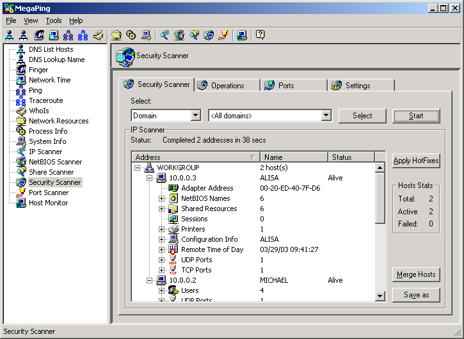
Task: Click the results list scroll up arrow
Action: (x=380, y=168)
